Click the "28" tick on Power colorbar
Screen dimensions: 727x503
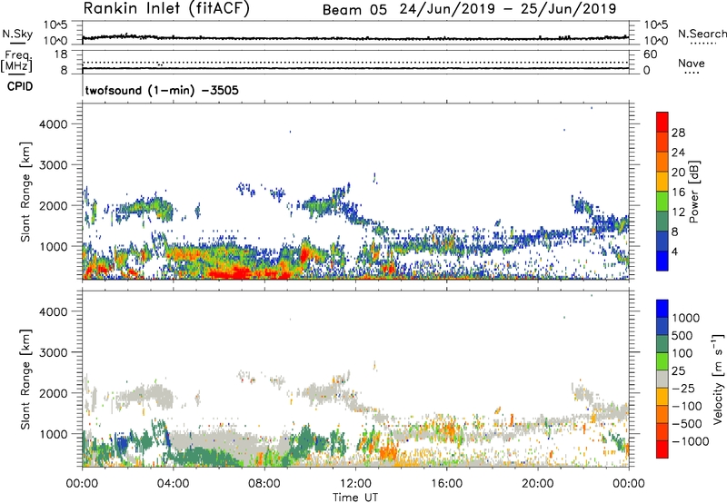[678, 133]
